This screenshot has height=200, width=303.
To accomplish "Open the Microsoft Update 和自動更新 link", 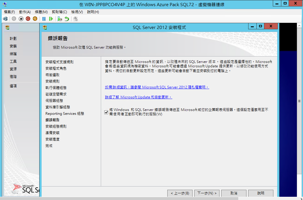I will [139, 97].
